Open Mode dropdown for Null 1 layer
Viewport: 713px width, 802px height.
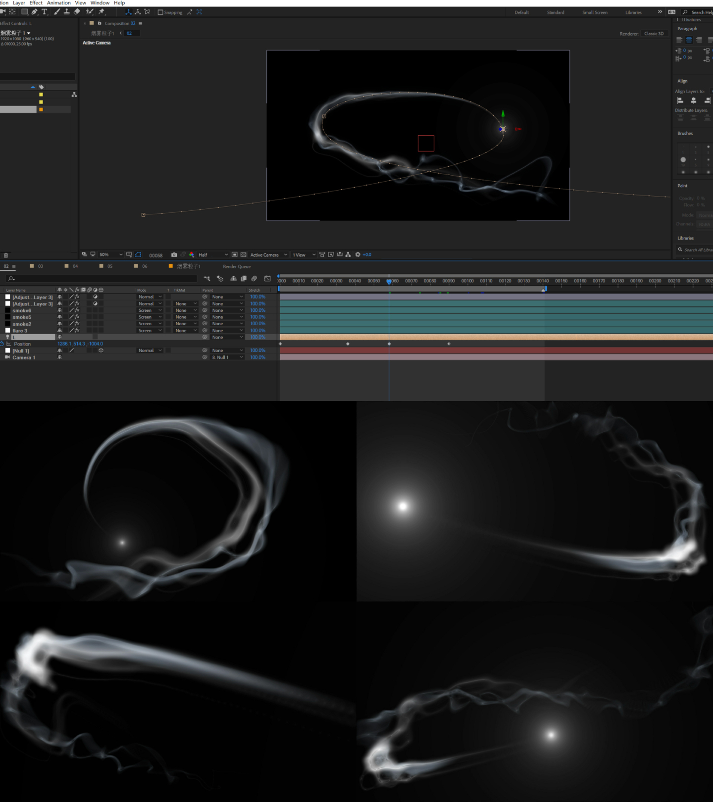coord(150,351)
